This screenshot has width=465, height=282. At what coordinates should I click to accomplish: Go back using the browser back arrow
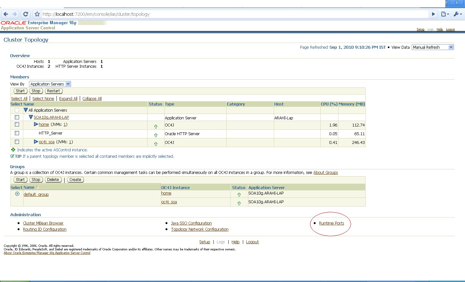[x=6, y=14]
